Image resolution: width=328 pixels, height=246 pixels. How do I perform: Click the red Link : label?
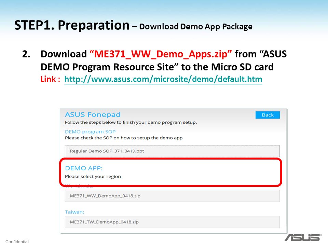51,79
